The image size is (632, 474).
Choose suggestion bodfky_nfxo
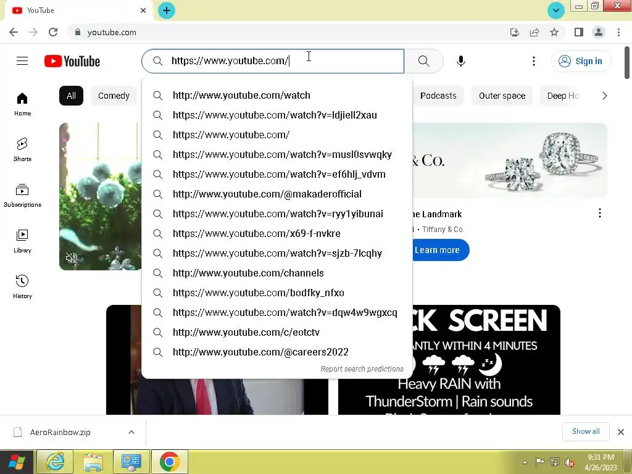(277, 293)
